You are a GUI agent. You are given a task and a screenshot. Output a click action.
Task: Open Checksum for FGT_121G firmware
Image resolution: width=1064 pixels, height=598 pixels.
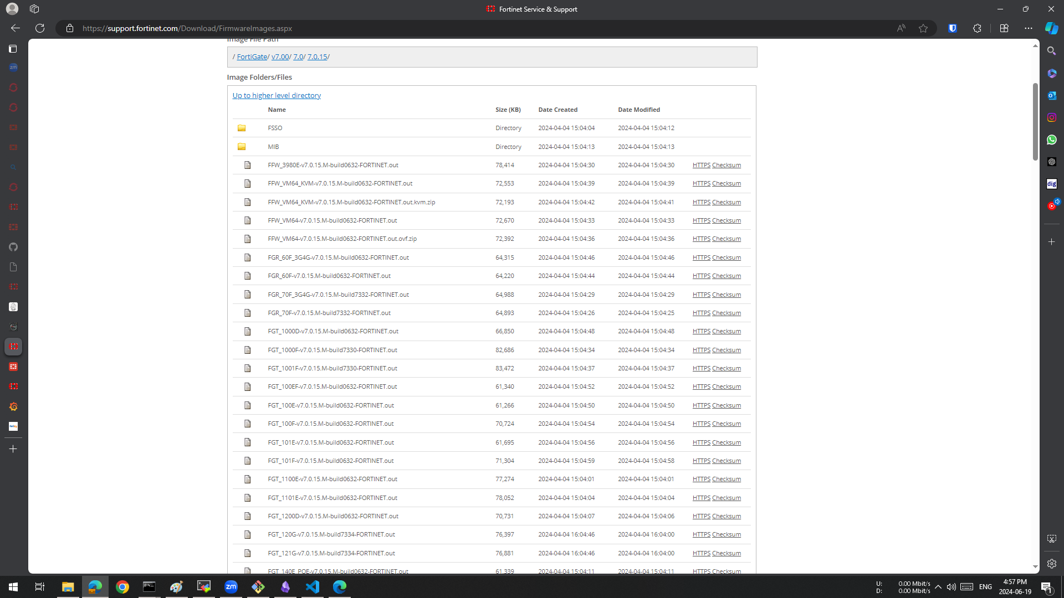[727, 553]
